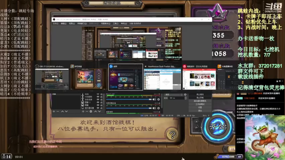Toggle visibility eye of 显示器采集 source
The image size is (285, 160).
click(x=98, y=108)
